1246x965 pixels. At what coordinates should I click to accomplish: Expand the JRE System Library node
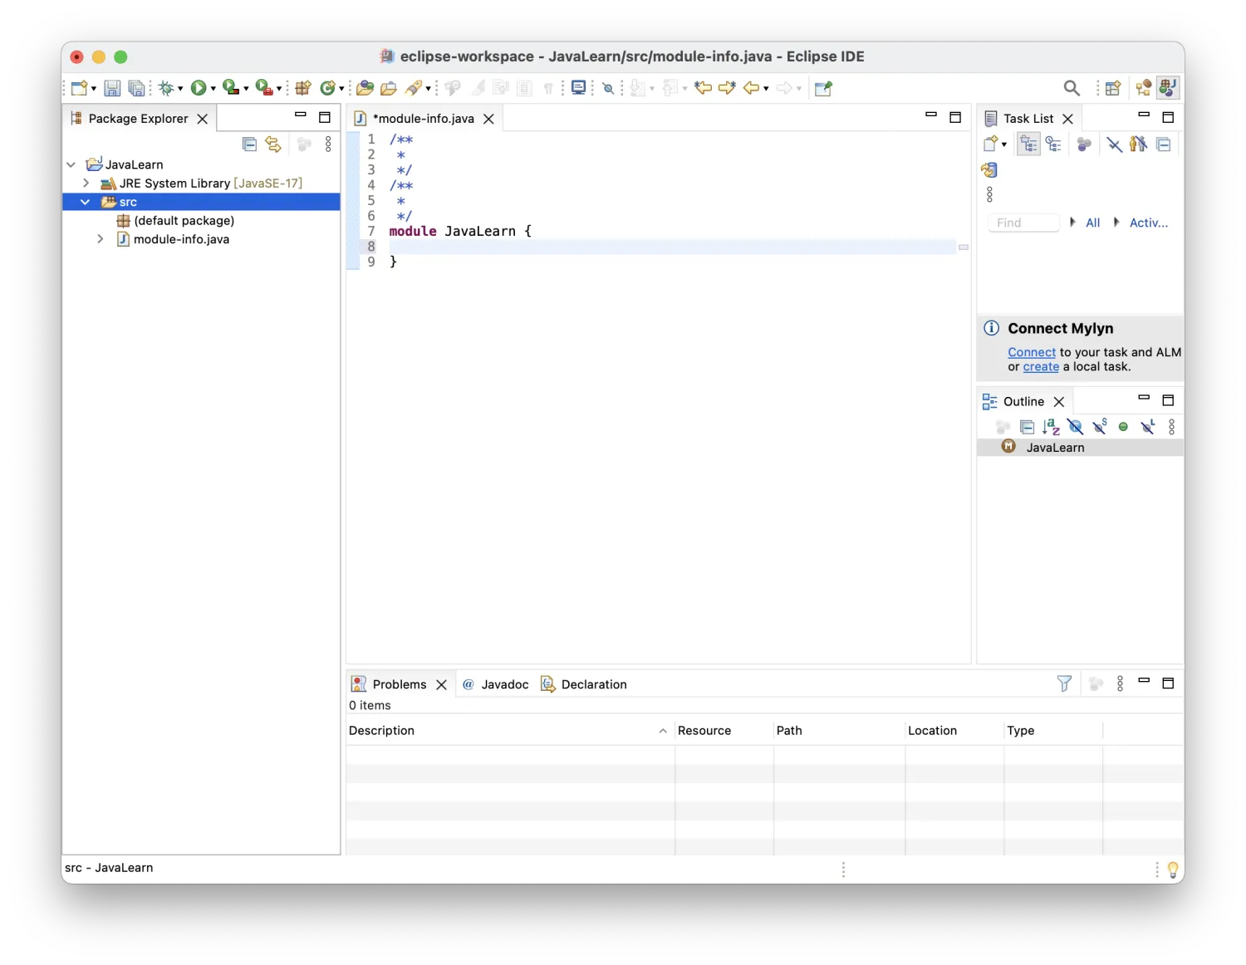[x=86, y=184]
